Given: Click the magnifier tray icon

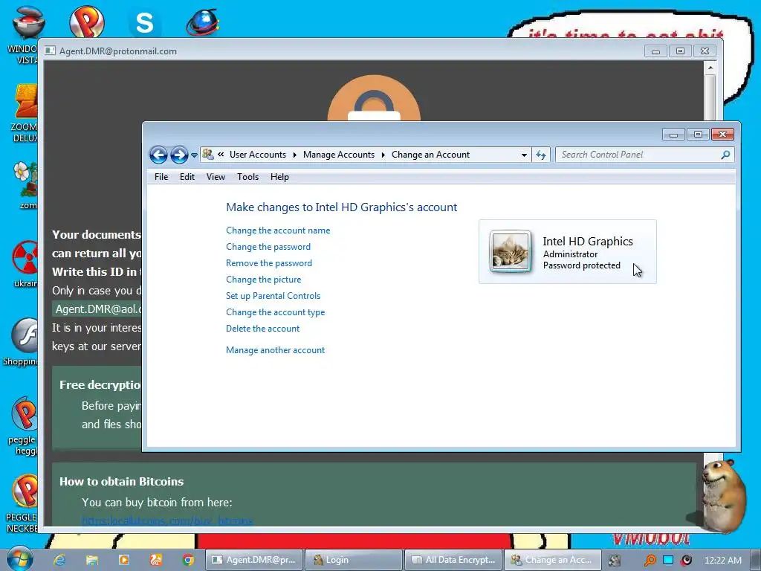Looking at the screenshot, I should click(650, 561).
